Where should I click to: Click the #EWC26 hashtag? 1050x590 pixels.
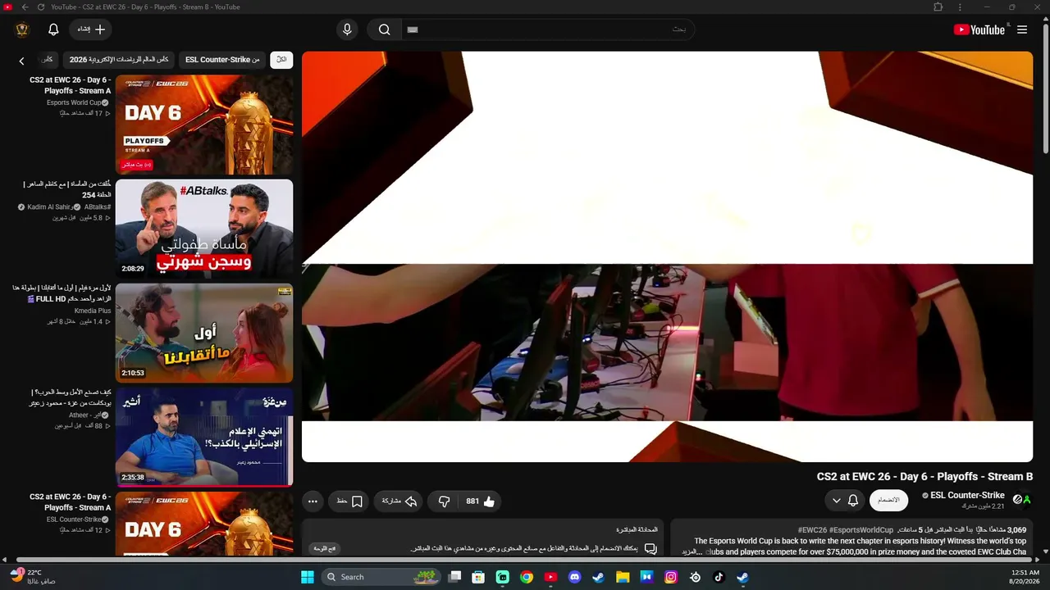(811, 530)
